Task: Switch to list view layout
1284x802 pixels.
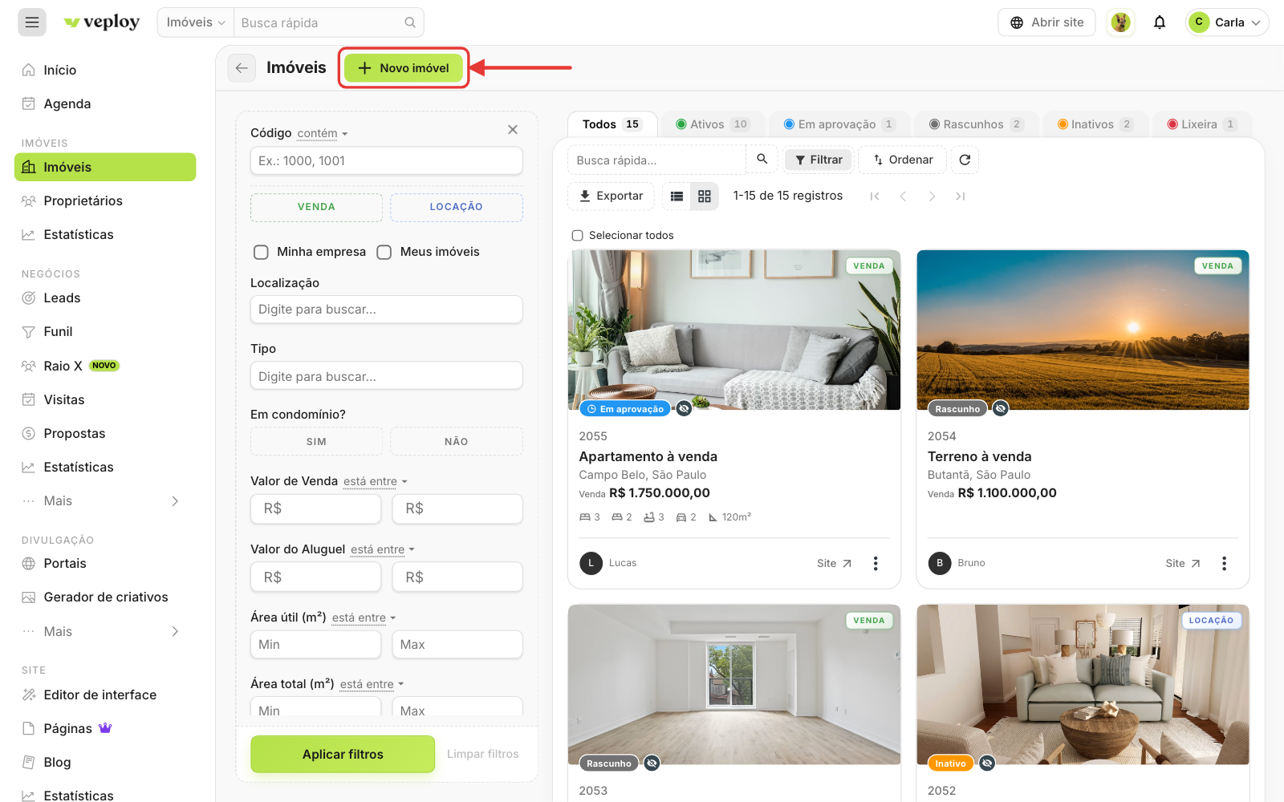Action: (x=677, y=196)
